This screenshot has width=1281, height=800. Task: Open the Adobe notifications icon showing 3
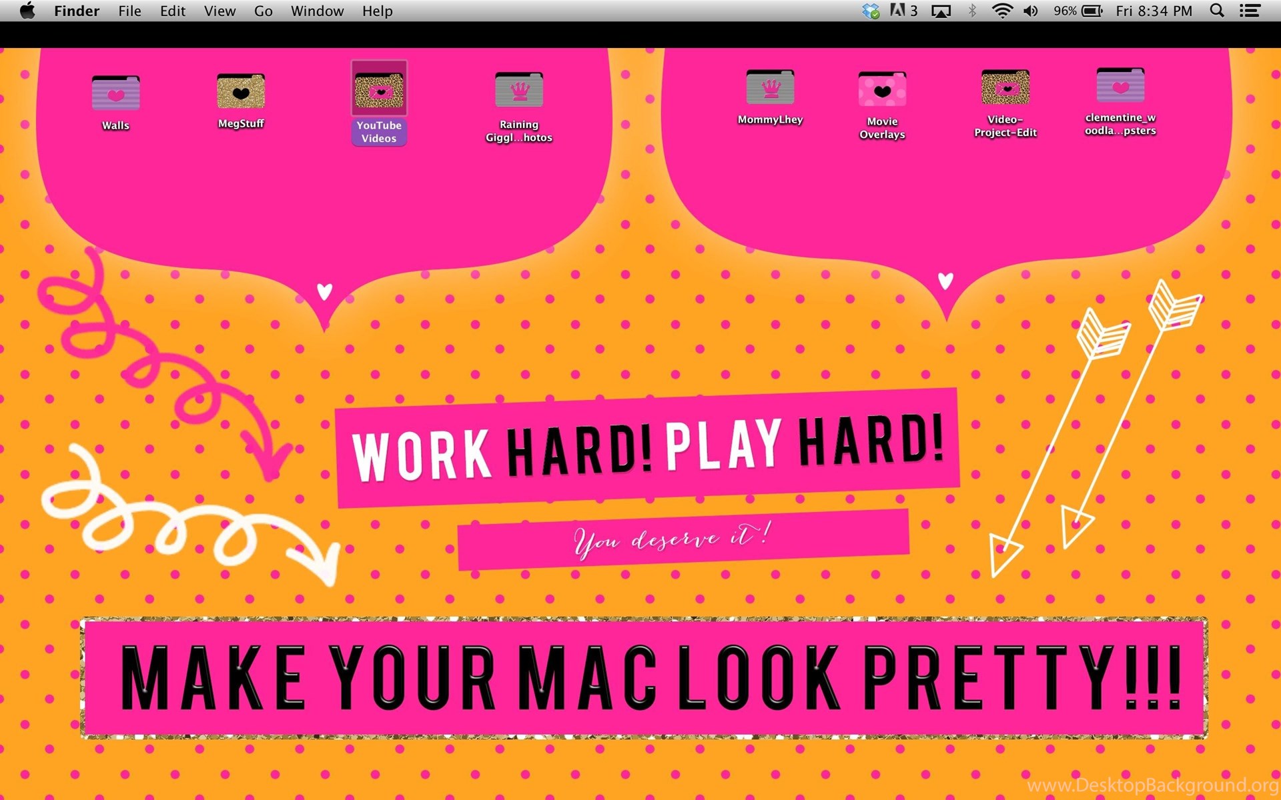click(x=904, y=11)
